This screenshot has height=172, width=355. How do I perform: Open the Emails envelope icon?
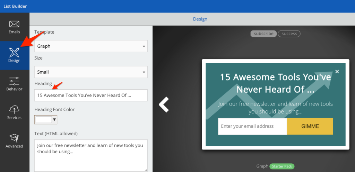tap(14, 24)
